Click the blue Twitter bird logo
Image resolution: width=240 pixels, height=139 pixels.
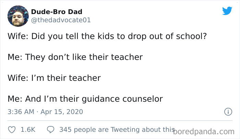pos(227,11)
